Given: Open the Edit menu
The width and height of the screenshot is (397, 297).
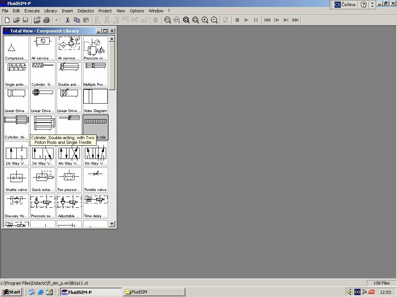Looking at the screenshot, I should [x=16, y=11].
